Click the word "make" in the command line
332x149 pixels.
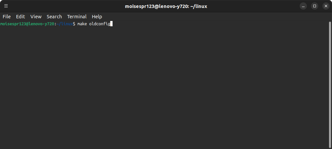82,24
